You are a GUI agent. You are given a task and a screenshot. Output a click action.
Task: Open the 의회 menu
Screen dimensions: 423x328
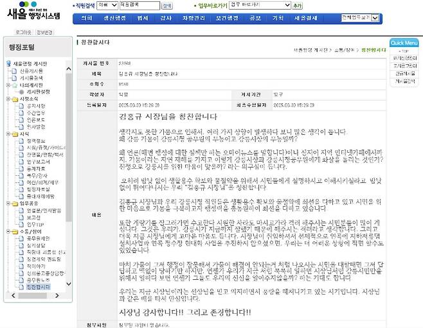coord(87,18)
